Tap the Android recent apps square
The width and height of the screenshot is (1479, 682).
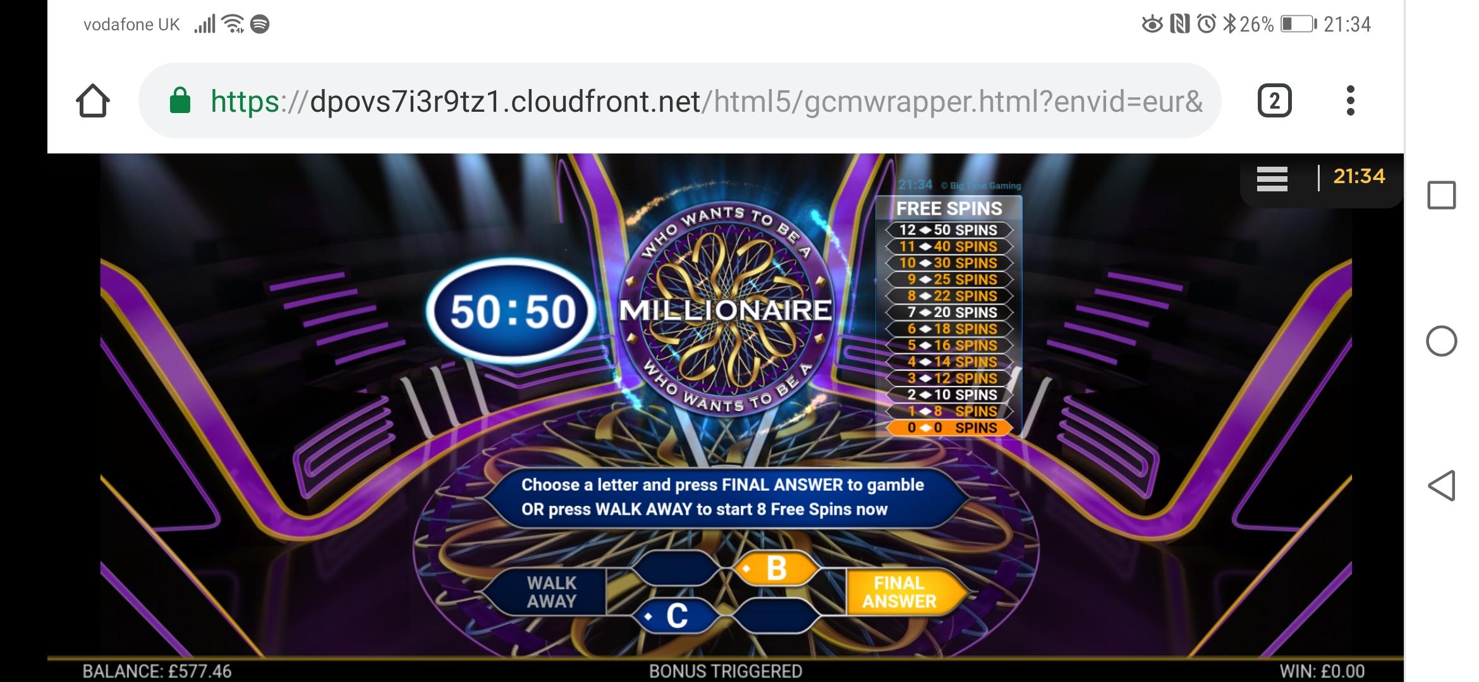1441,195
